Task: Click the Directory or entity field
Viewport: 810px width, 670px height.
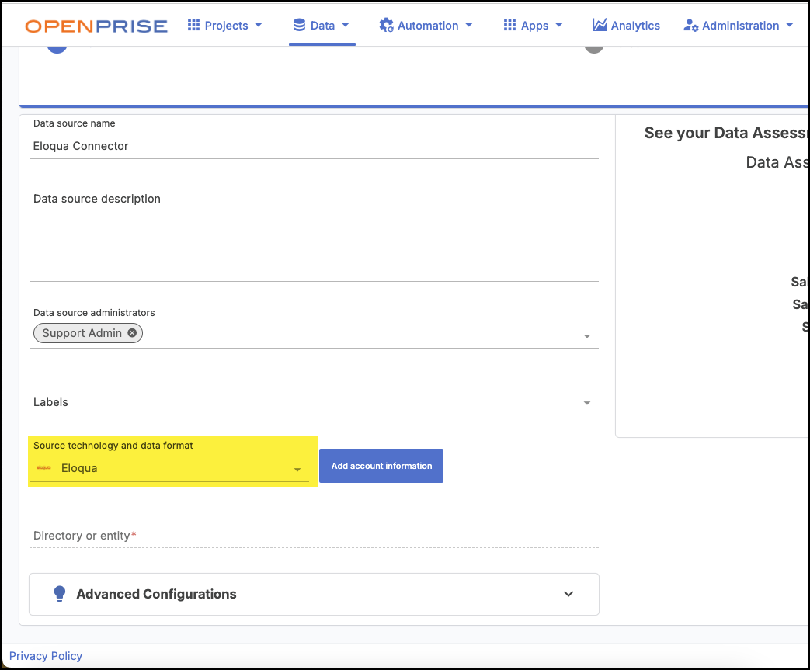Action: 314,536
